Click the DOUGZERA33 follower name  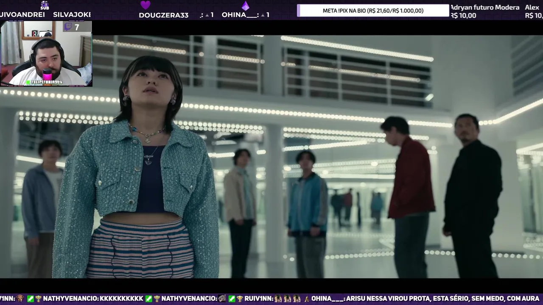(163, 15)
